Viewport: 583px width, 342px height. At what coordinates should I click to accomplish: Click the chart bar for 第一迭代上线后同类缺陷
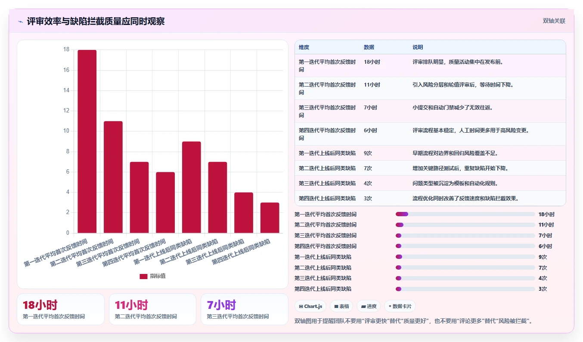click(192, 187)
